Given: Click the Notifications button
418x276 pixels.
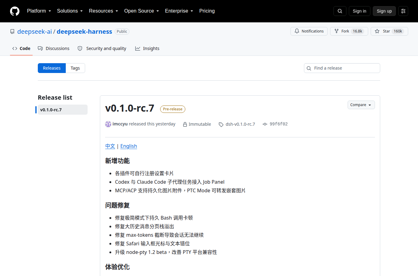Looking at the screenshot, I should (309, 31).
